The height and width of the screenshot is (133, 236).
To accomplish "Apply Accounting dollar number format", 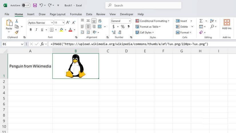I will click(114, 27).
